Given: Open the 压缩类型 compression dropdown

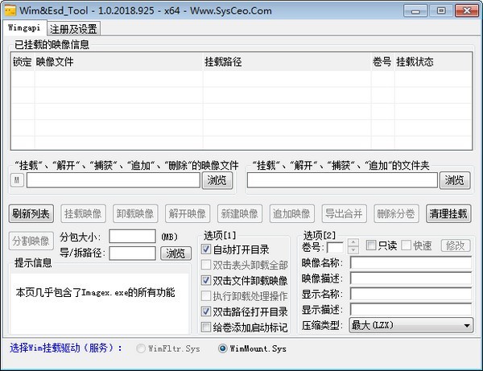Looking at the screenshot, I should point(411,325).
